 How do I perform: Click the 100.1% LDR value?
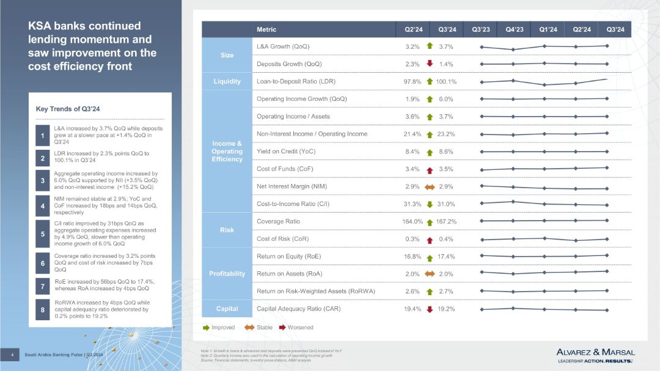tap(446, 82)
